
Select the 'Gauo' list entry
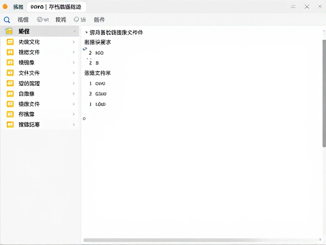pyautogui.click(x=101, y=94)
